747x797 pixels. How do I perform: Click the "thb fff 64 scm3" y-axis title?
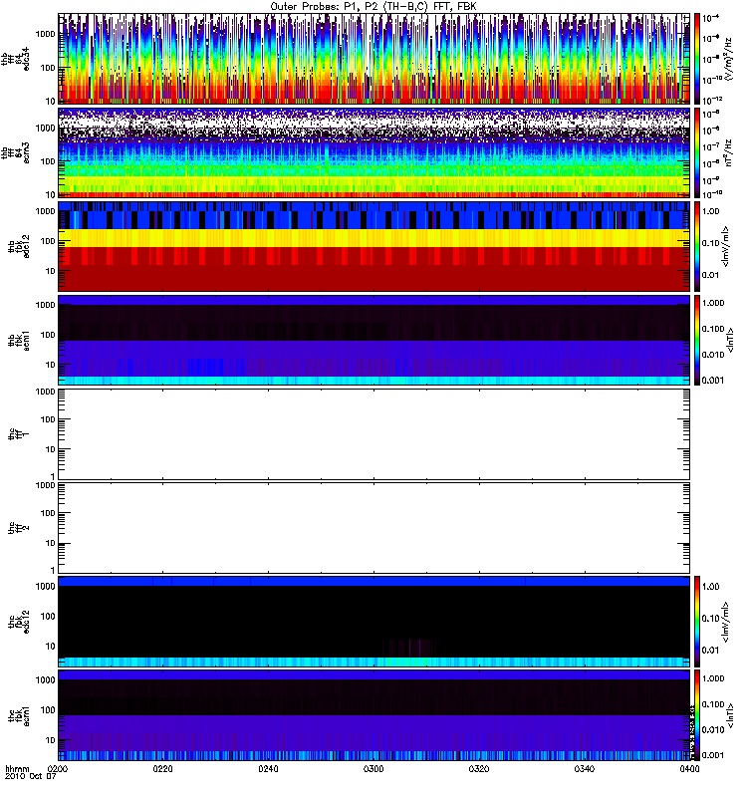pyautogui.click(x=15, y=153)
